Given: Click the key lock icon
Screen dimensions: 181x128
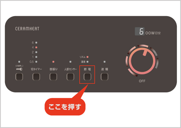Looking at the screenshot, I should point(19,69).
